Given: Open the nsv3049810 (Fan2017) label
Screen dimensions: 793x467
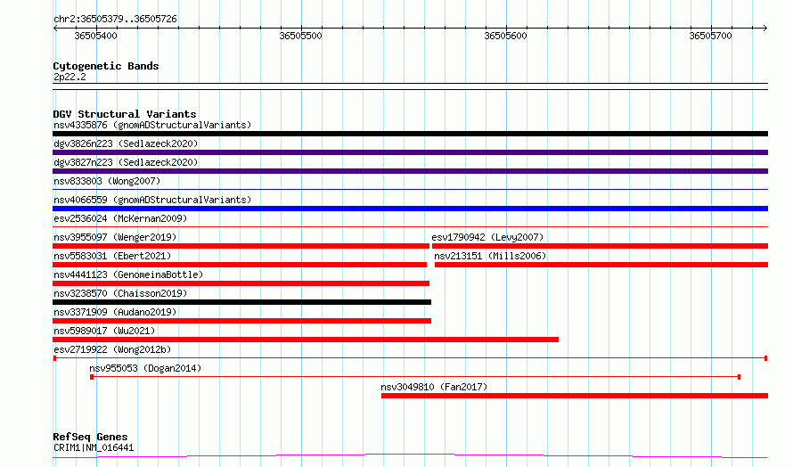Looking at the screenshot, I should tap(434, 387).
